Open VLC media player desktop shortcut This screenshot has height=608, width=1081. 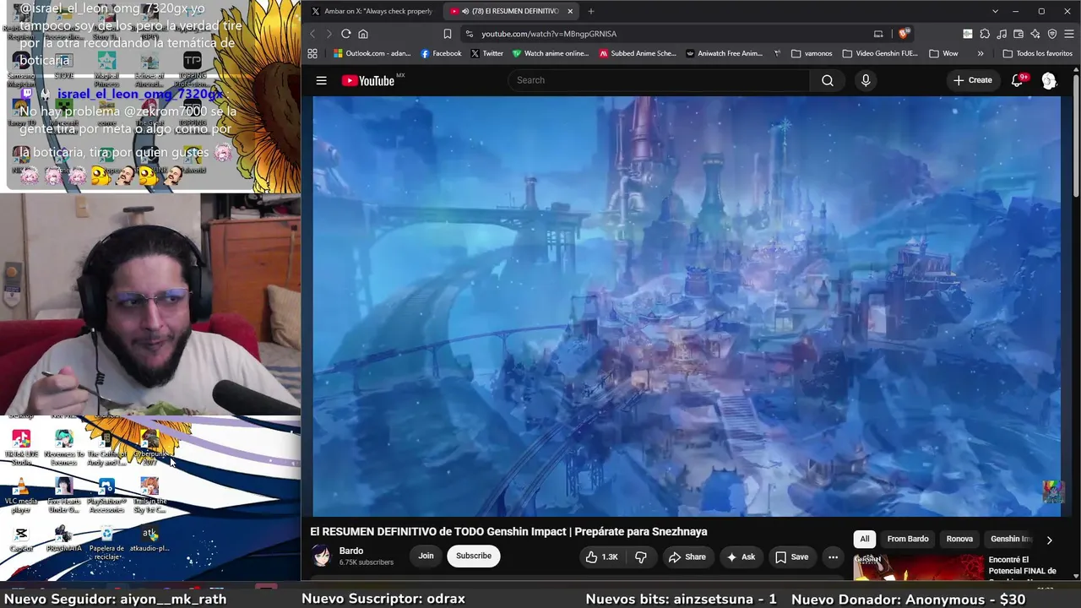[21, 495]
